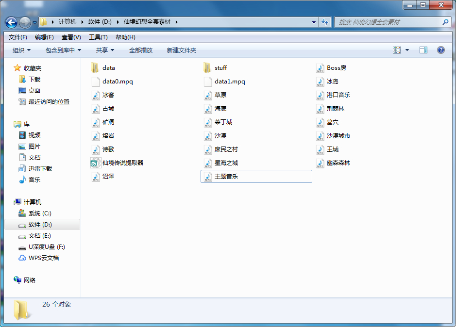Click the blue help question icon
The width and height of the screenshot is (456, 327).
coord(441,50)
